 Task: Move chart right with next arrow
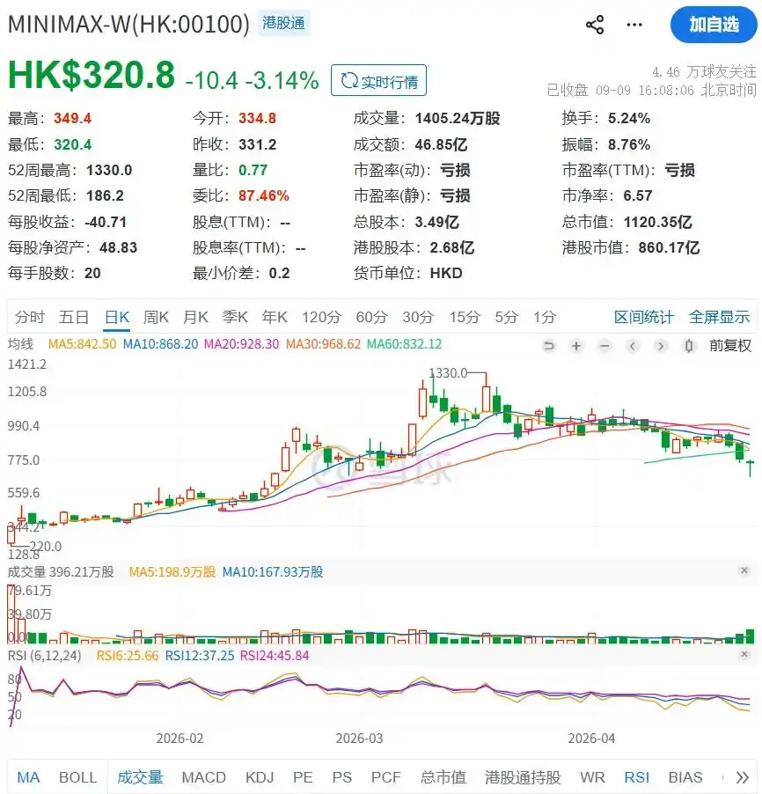tap(660, 346)
